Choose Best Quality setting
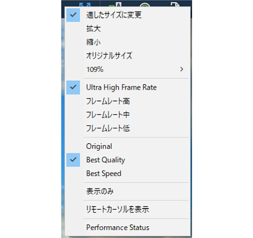Viewport: 253px width, 238px height. coord(127,160)
